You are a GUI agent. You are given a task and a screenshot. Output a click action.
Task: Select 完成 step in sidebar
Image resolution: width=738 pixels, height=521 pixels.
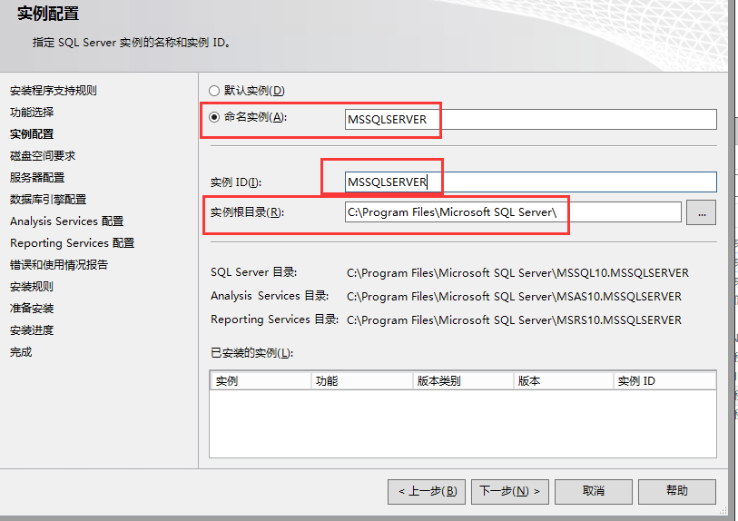(21, 352)
